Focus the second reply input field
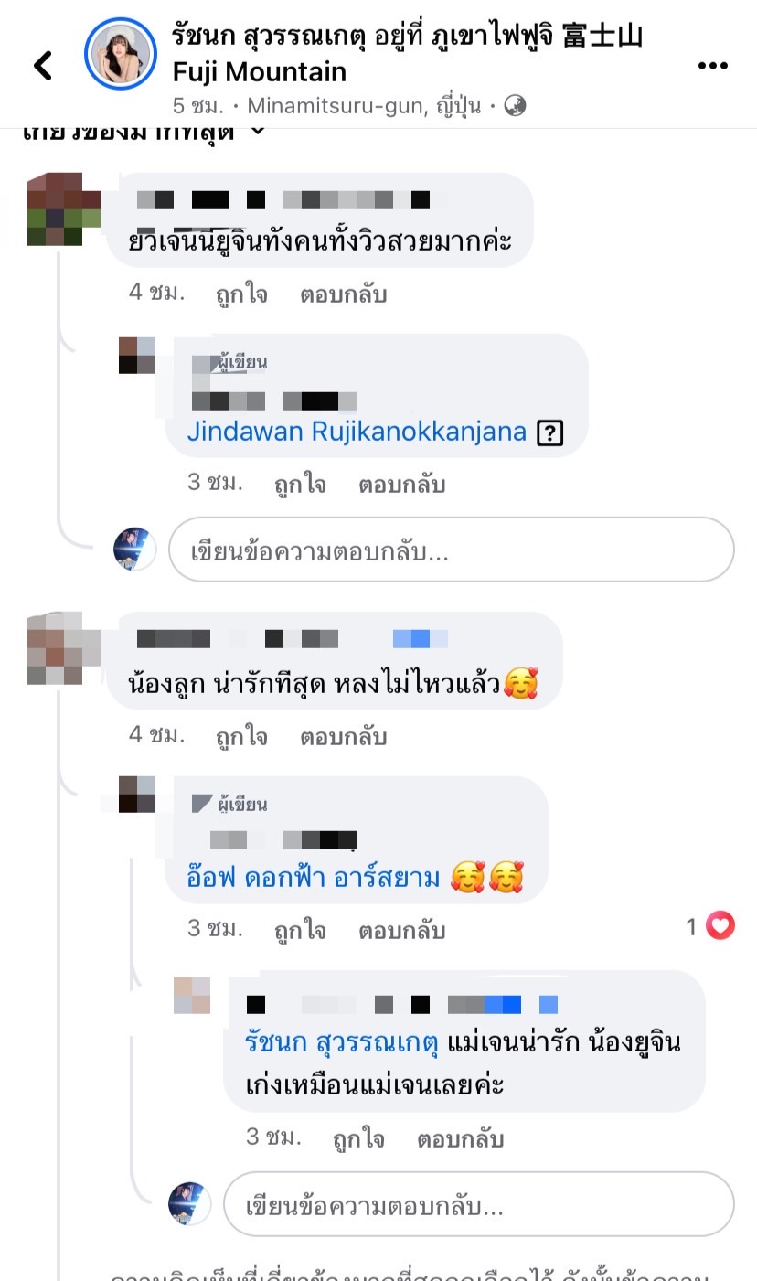The height and width of the screenshot is (1281, 757). tap(479, 1205)
